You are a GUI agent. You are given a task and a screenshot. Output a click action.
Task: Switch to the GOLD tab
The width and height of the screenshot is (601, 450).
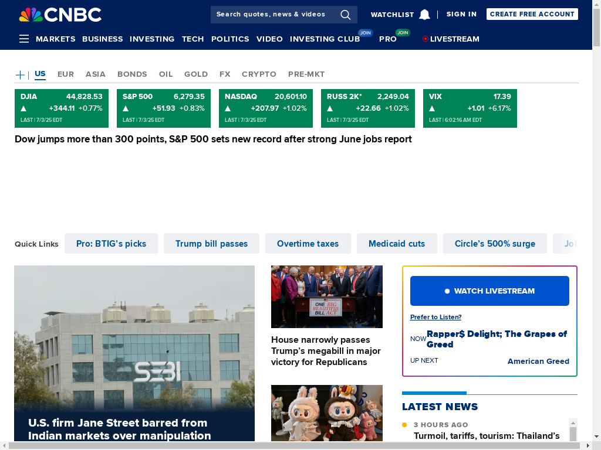pyautogui.click(x=196, y=74)
